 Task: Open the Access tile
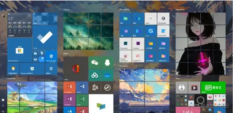tap(82, 110)
